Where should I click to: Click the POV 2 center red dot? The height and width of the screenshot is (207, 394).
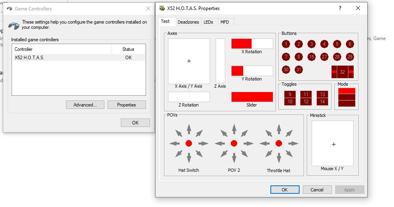234,143
